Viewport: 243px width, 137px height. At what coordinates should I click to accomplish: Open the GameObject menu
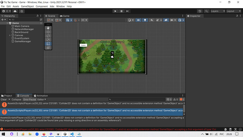click(27, 6)
